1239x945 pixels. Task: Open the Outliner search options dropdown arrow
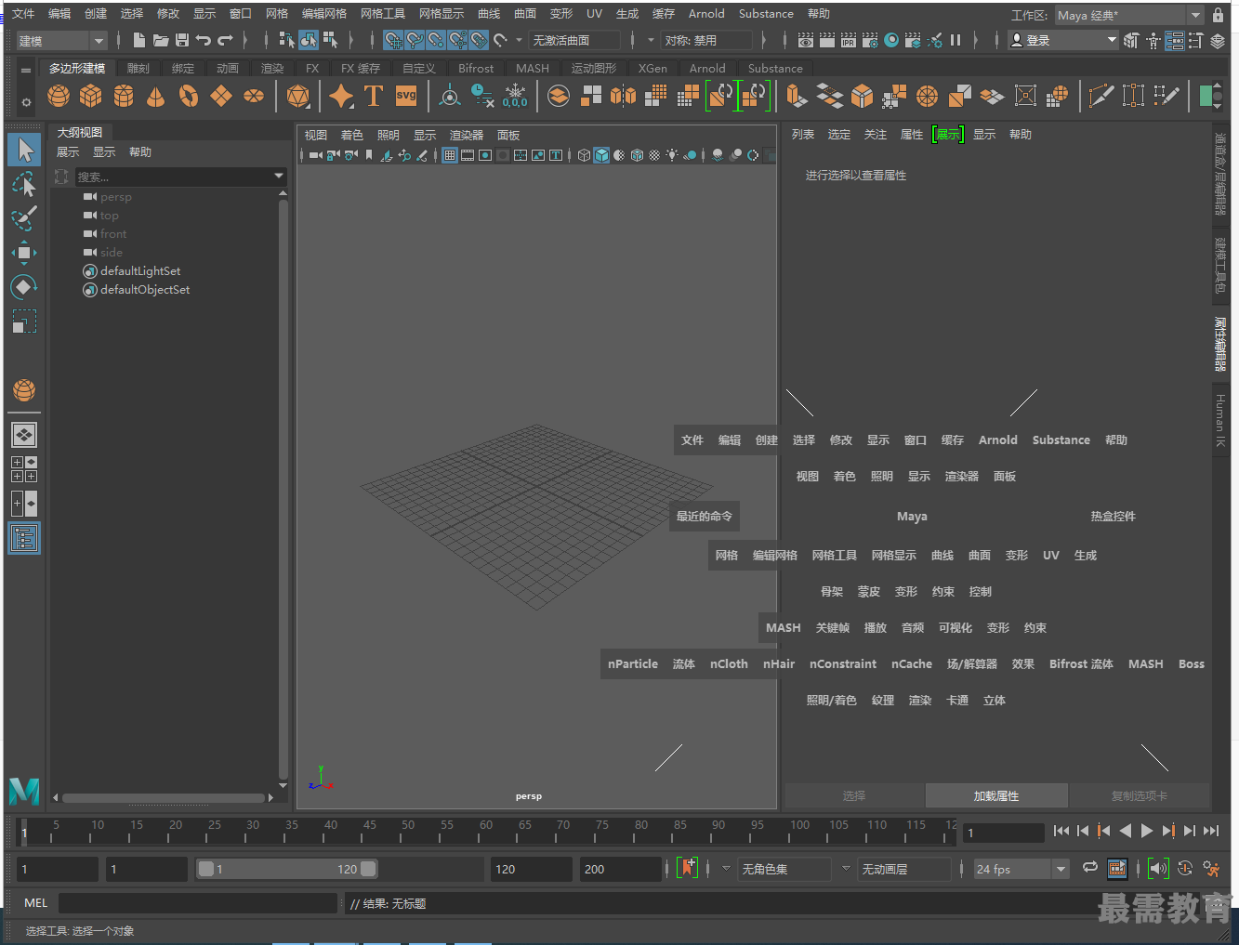(x=278, y=177)
